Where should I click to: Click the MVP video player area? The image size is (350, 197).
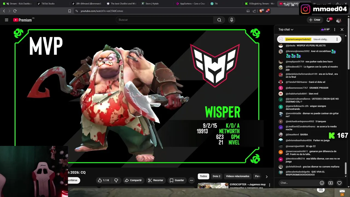pyautogui.click(x=137, y=96)
